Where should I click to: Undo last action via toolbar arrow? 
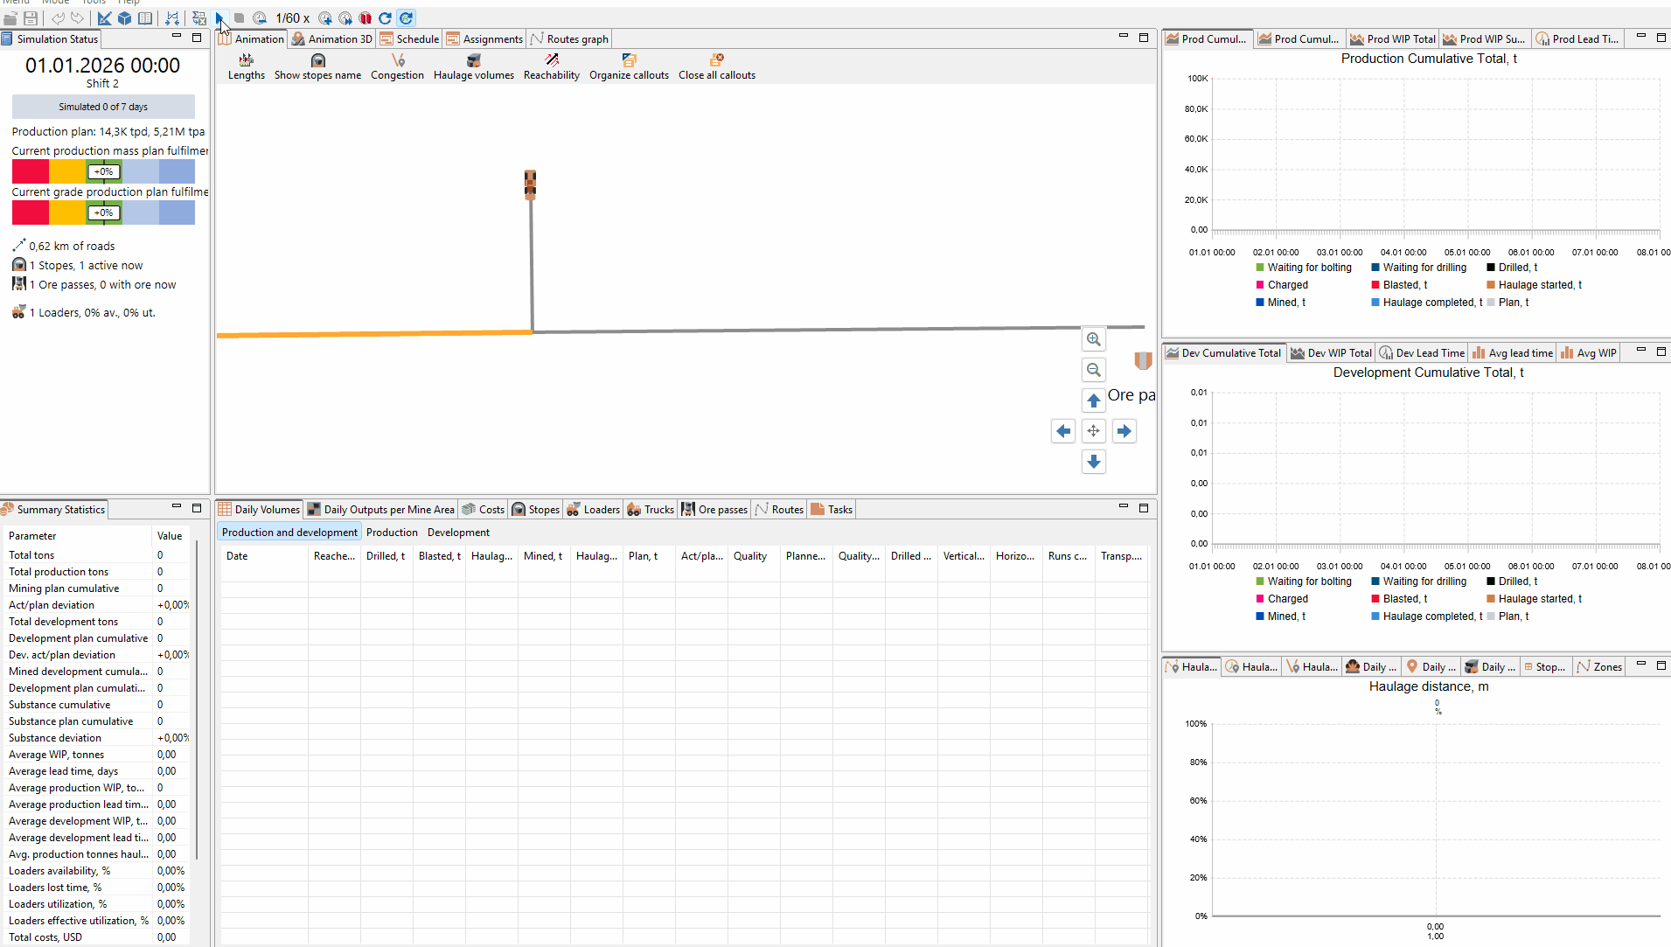tap(58, 17)
